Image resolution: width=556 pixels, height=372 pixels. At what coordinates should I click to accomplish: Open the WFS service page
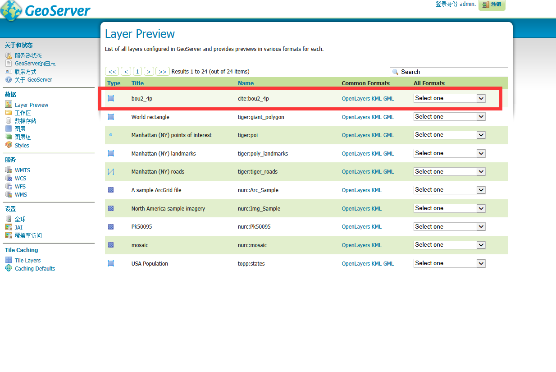point(20,186)
